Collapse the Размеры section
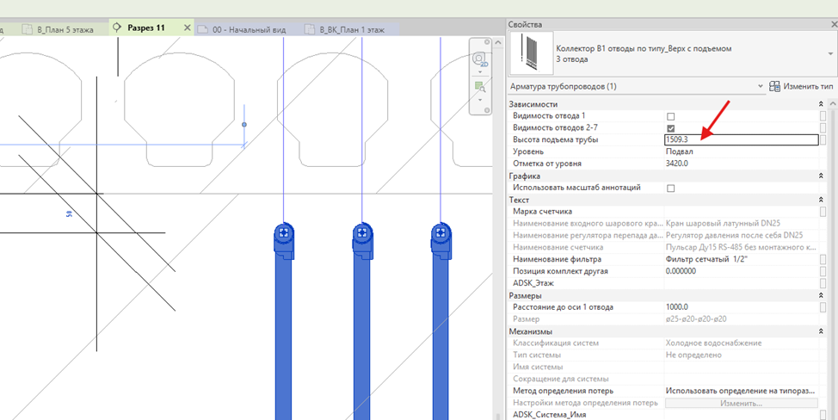Screen dimensions: 838x420 pos(821,295)
